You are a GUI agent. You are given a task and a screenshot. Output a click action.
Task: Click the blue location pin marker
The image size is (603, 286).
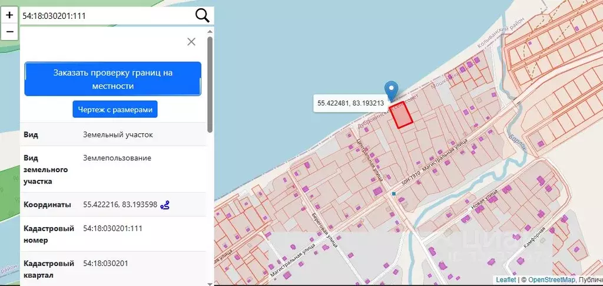point(390,90)
